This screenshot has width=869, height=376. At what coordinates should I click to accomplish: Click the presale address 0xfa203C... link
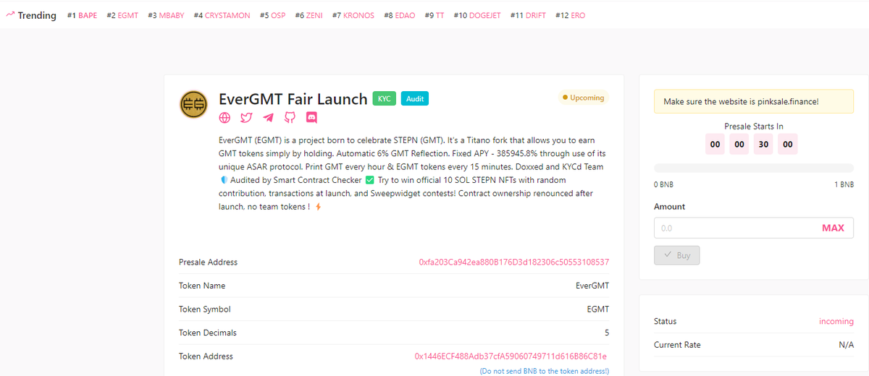click(x=514, y=262)
